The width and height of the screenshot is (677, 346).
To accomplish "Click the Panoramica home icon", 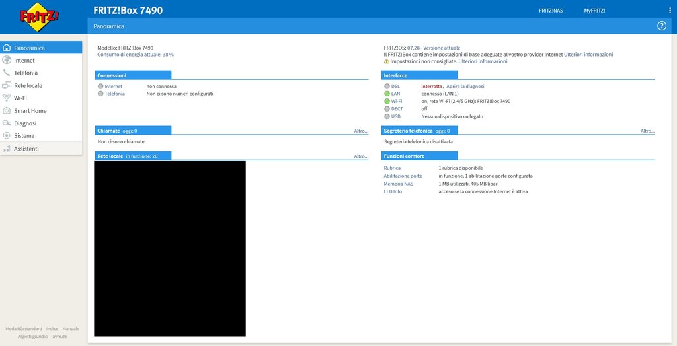I will pos(7,48).
